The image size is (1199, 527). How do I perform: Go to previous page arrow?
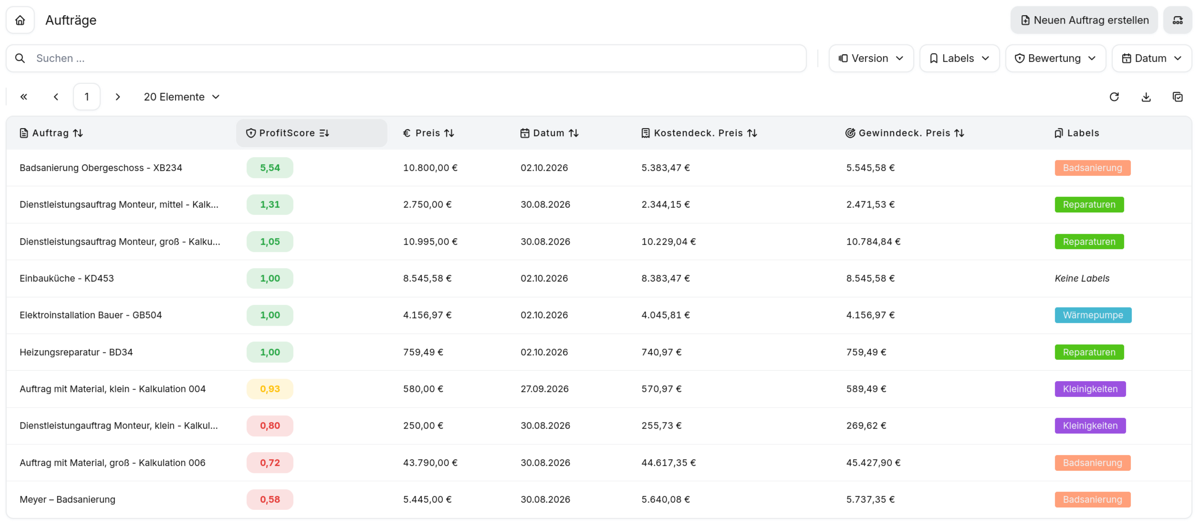click(56, 97)
